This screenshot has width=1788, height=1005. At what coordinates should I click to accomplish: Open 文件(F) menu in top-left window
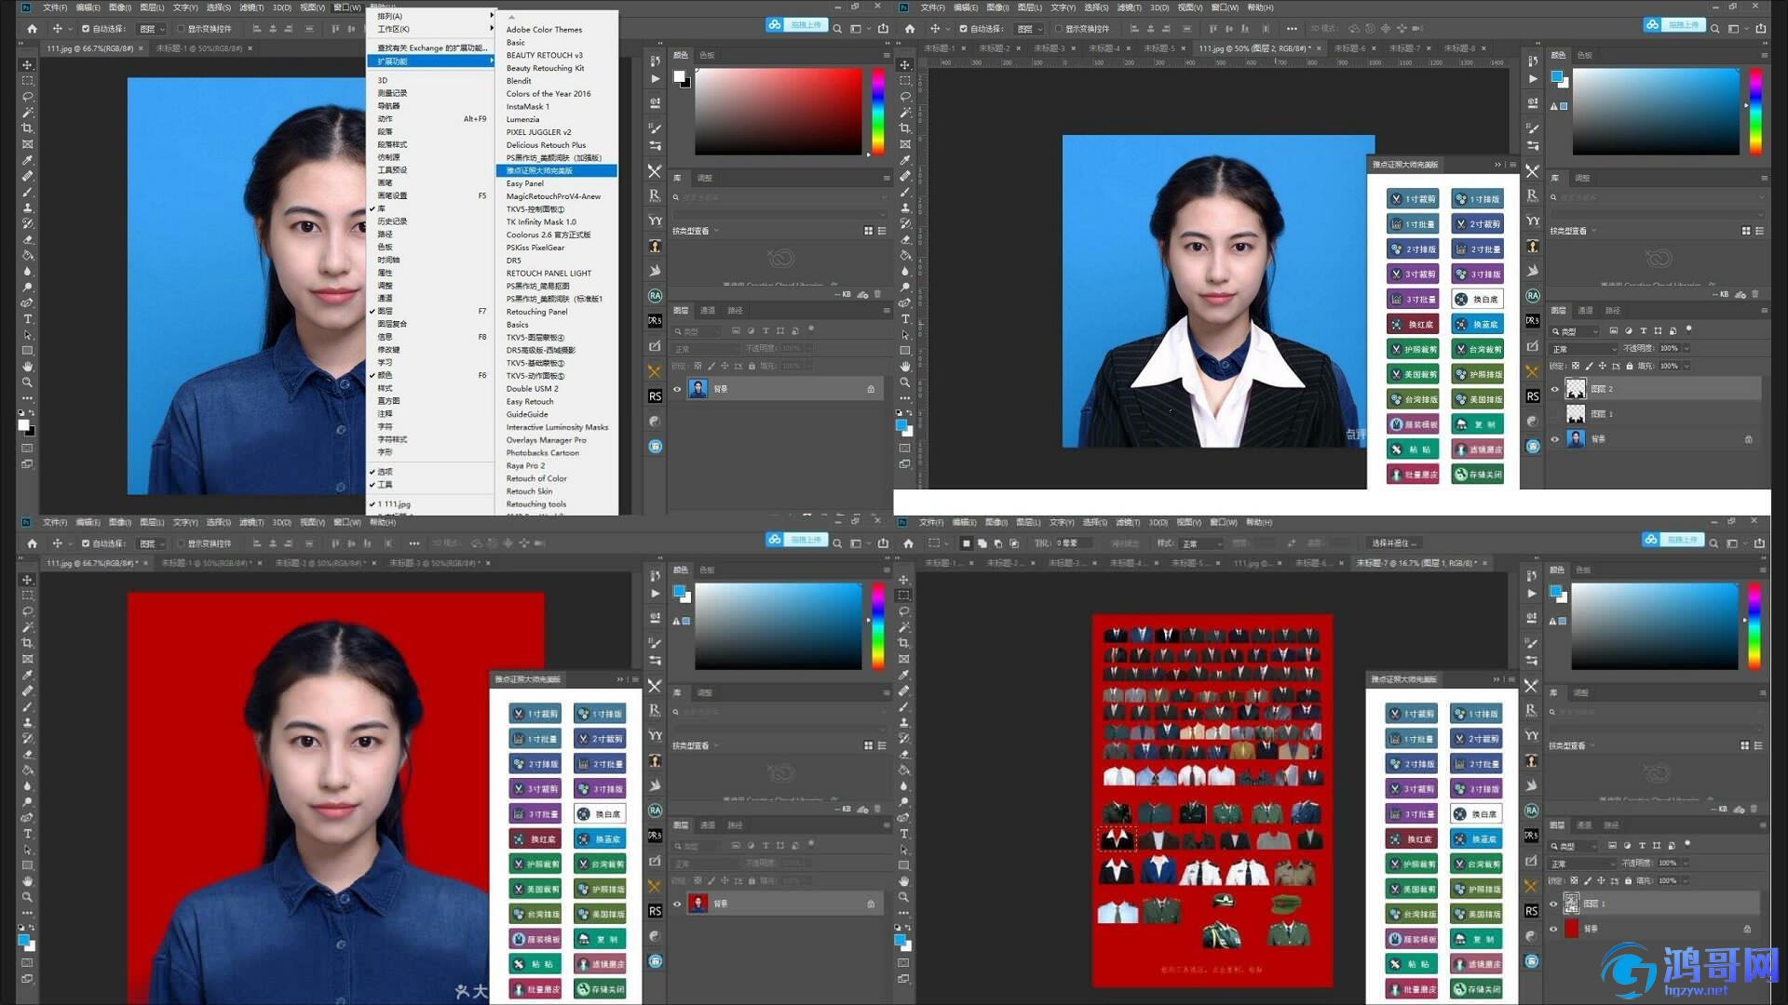point(55,7)
